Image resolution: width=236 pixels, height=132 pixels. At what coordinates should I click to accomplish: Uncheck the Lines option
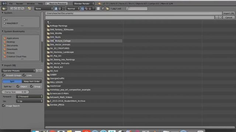[24, 75]
